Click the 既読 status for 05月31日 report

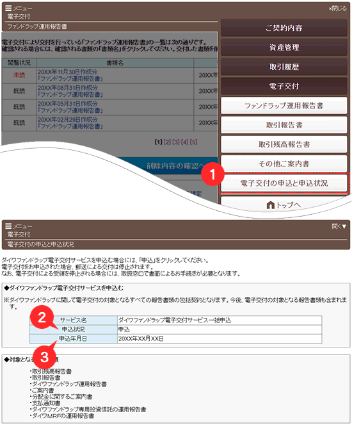tap(19, 107)
